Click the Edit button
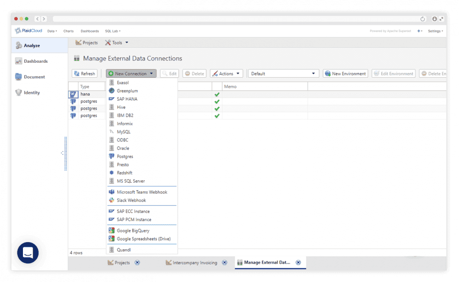Screen dimensions: 459x282 170,74
